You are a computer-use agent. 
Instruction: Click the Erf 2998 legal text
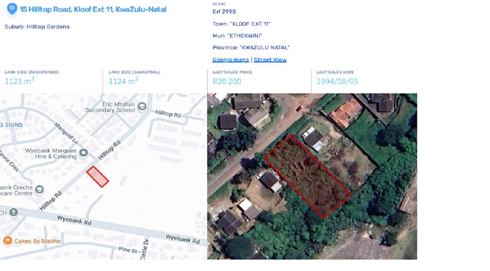tap(224, 11)
